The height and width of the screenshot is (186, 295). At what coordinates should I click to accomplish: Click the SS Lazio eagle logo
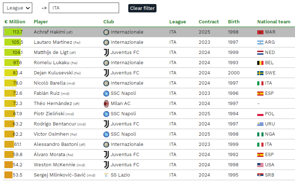point(106,175)
